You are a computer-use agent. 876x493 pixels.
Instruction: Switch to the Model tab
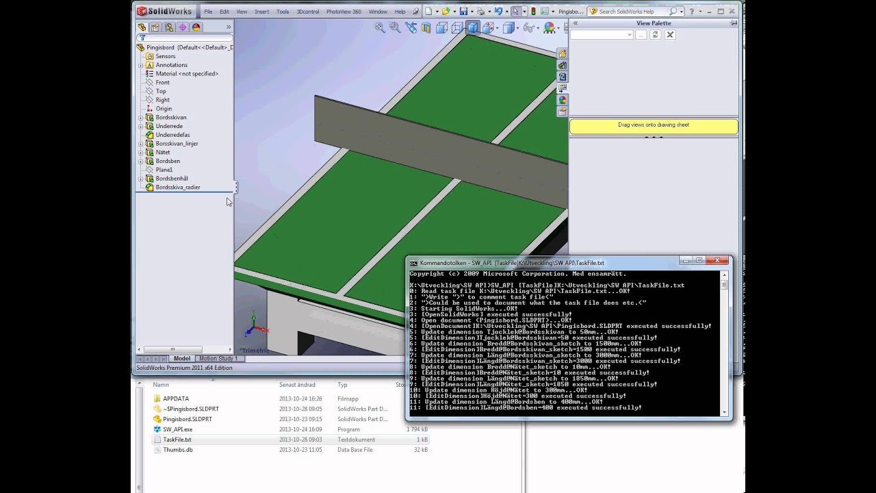tap(182, 358)
